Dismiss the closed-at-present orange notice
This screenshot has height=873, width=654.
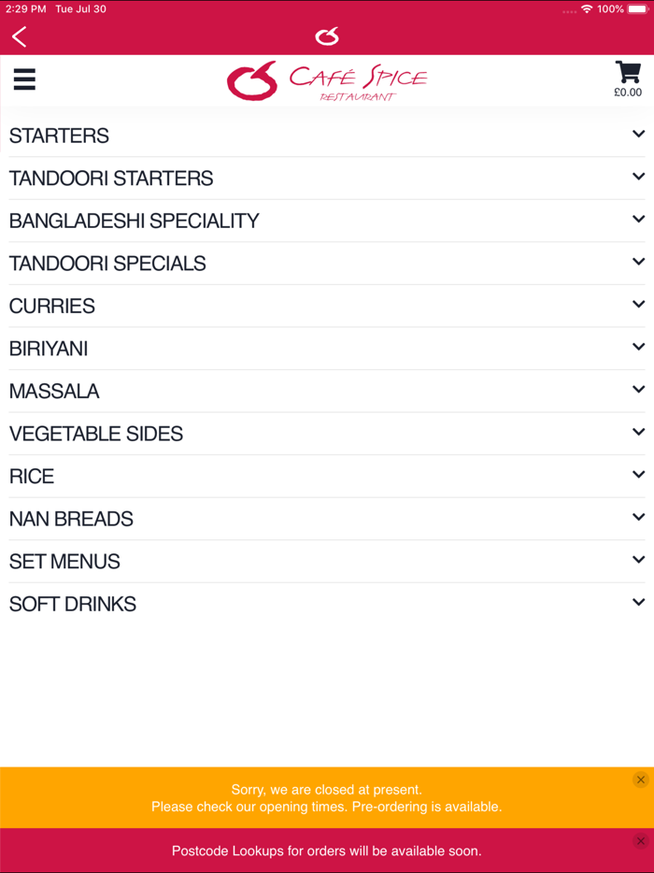640,780
